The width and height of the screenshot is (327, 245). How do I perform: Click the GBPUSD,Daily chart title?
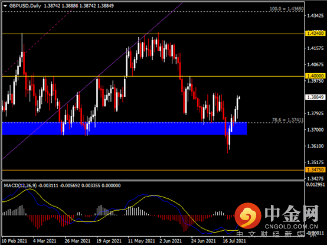click(25, 6)
